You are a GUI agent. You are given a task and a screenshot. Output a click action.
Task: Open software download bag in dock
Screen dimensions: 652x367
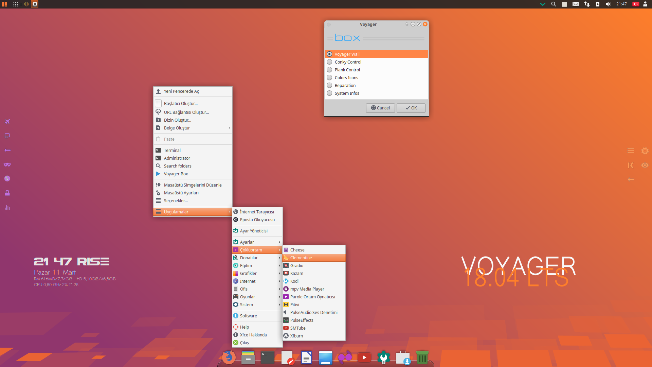(403, 357)
